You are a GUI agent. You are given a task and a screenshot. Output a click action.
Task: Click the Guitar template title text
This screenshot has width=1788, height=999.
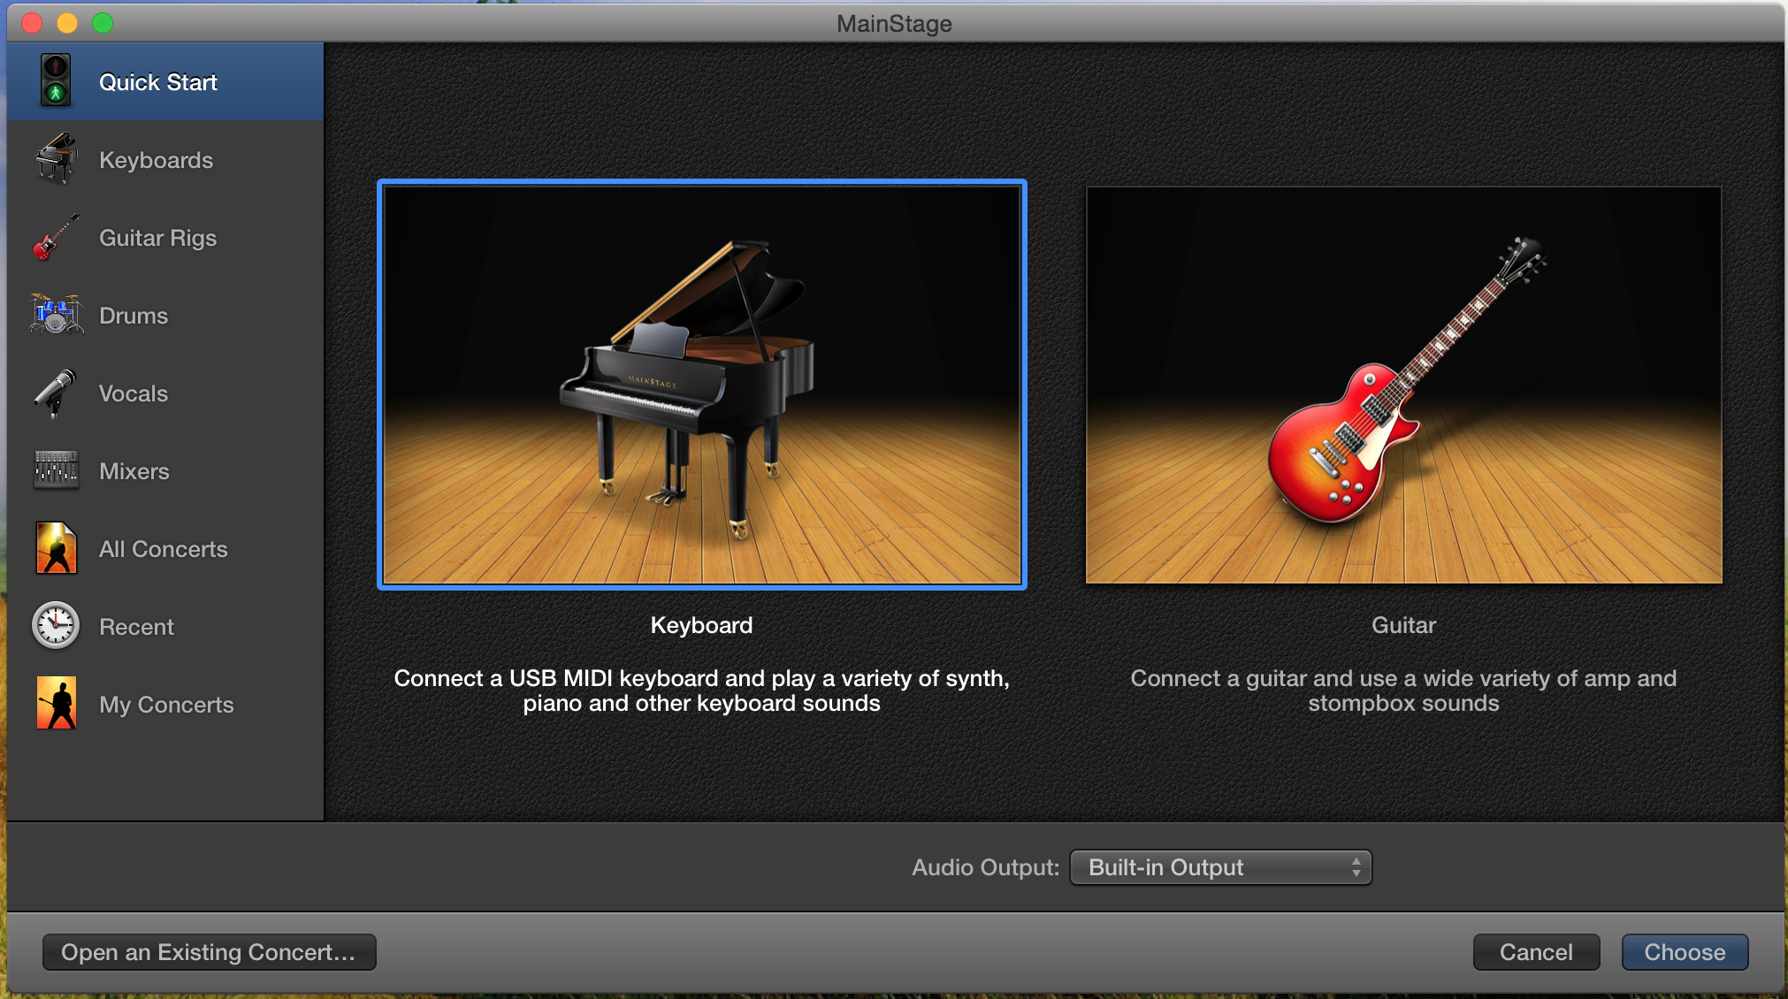point(1404,625)
